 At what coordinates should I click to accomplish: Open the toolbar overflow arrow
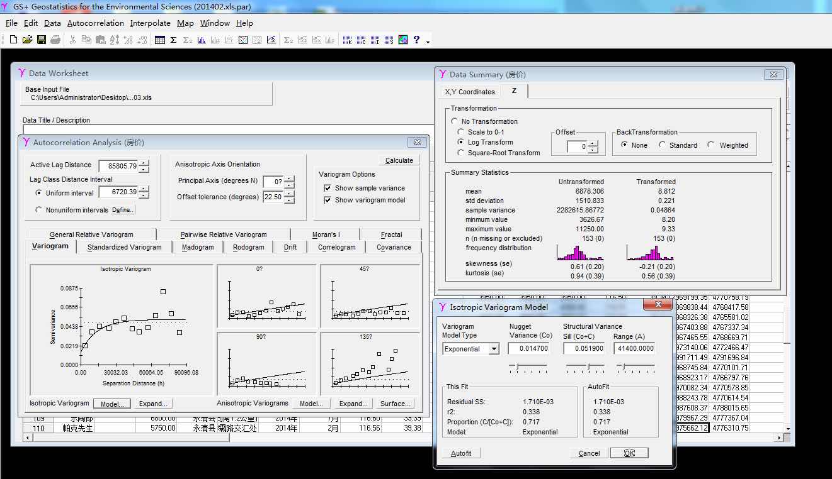click(x=428, y=41)
